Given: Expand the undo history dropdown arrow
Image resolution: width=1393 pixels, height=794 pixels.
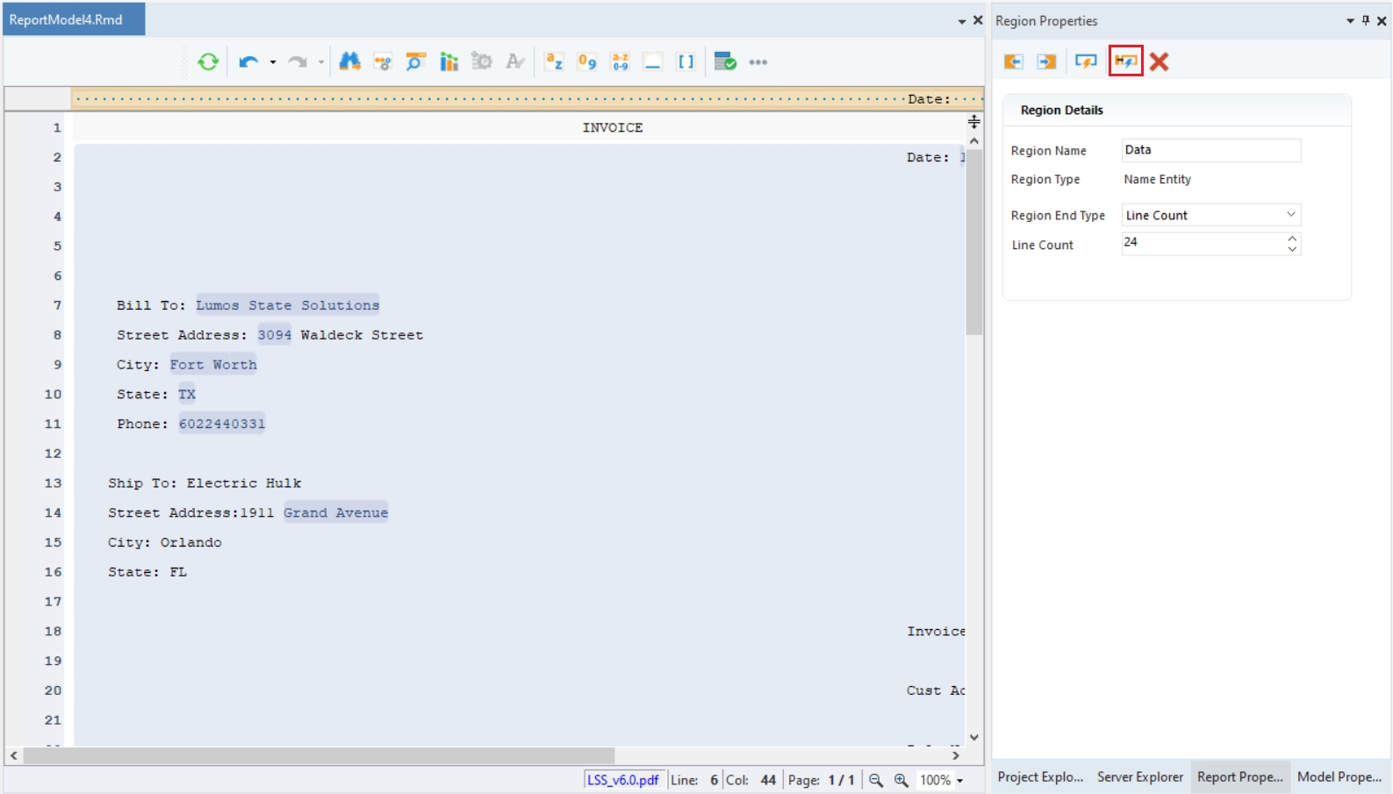Looking at the screenshot, I should coord(273,62).
